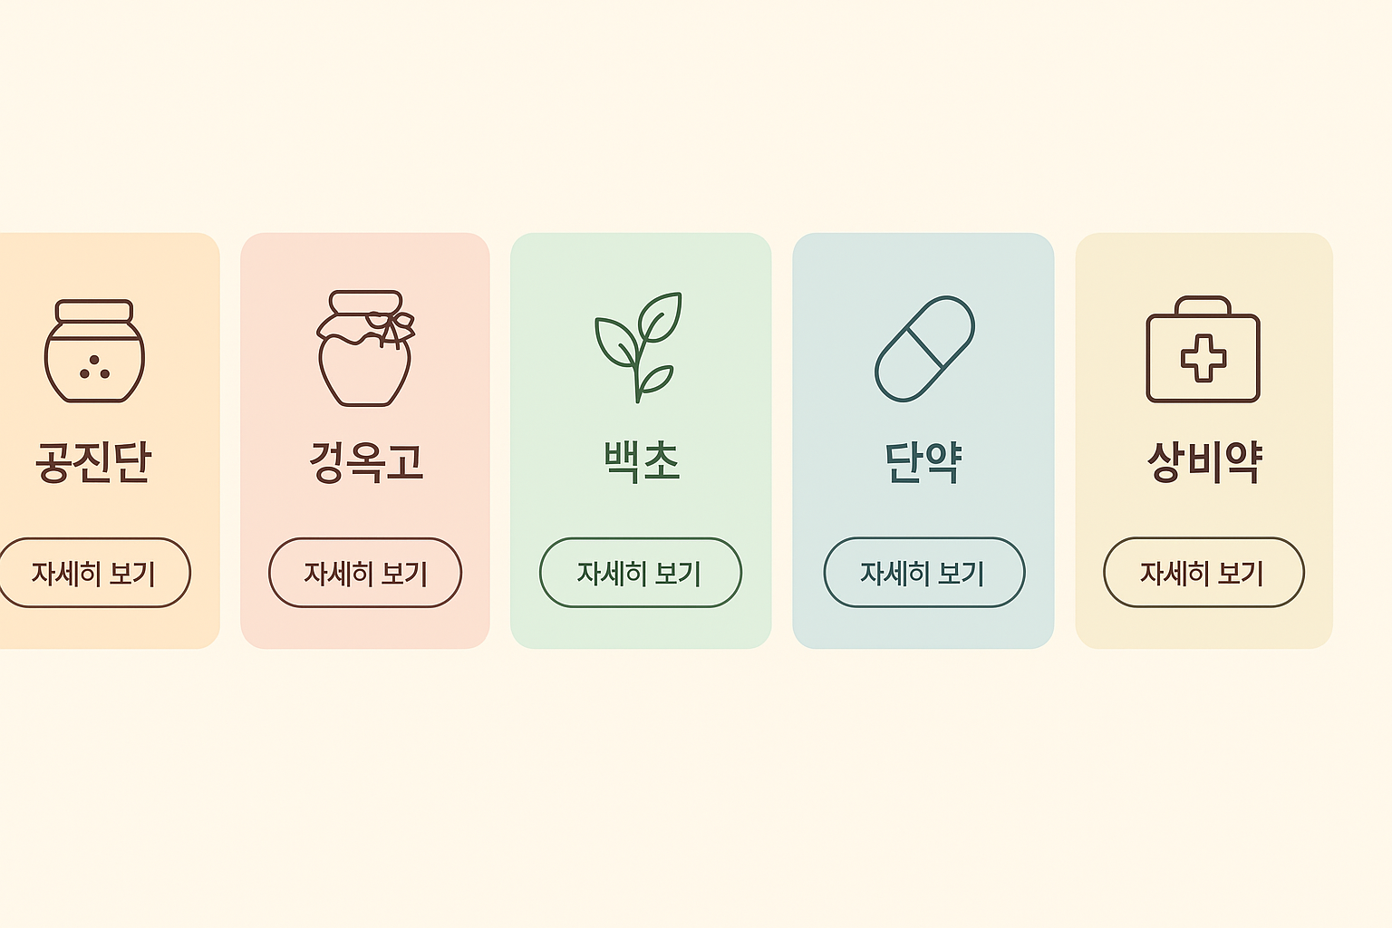The width and height of the screenshot is (1392, 928).
Task: Click the green 백초 title
Action: click(641, 461)
